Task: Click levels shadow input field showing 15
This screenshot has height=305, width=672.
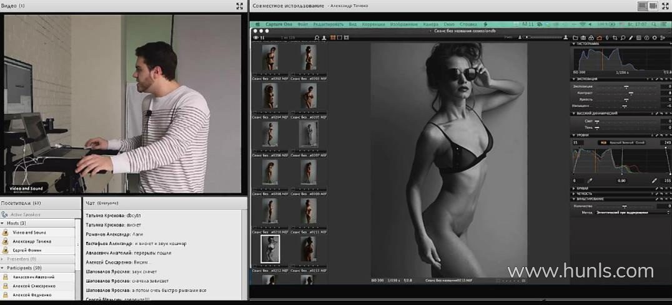Action: (578, 142)
